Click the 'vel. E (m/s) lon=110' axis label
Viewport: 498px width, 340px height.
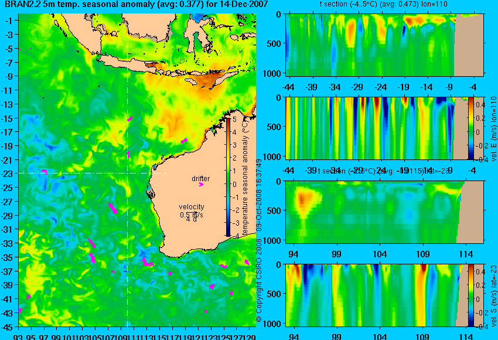[x=493, y=129]
